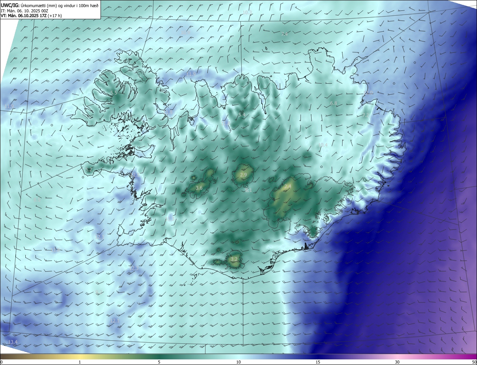Click the 10.4 value label in east Iceland

(x=323, y=145)
